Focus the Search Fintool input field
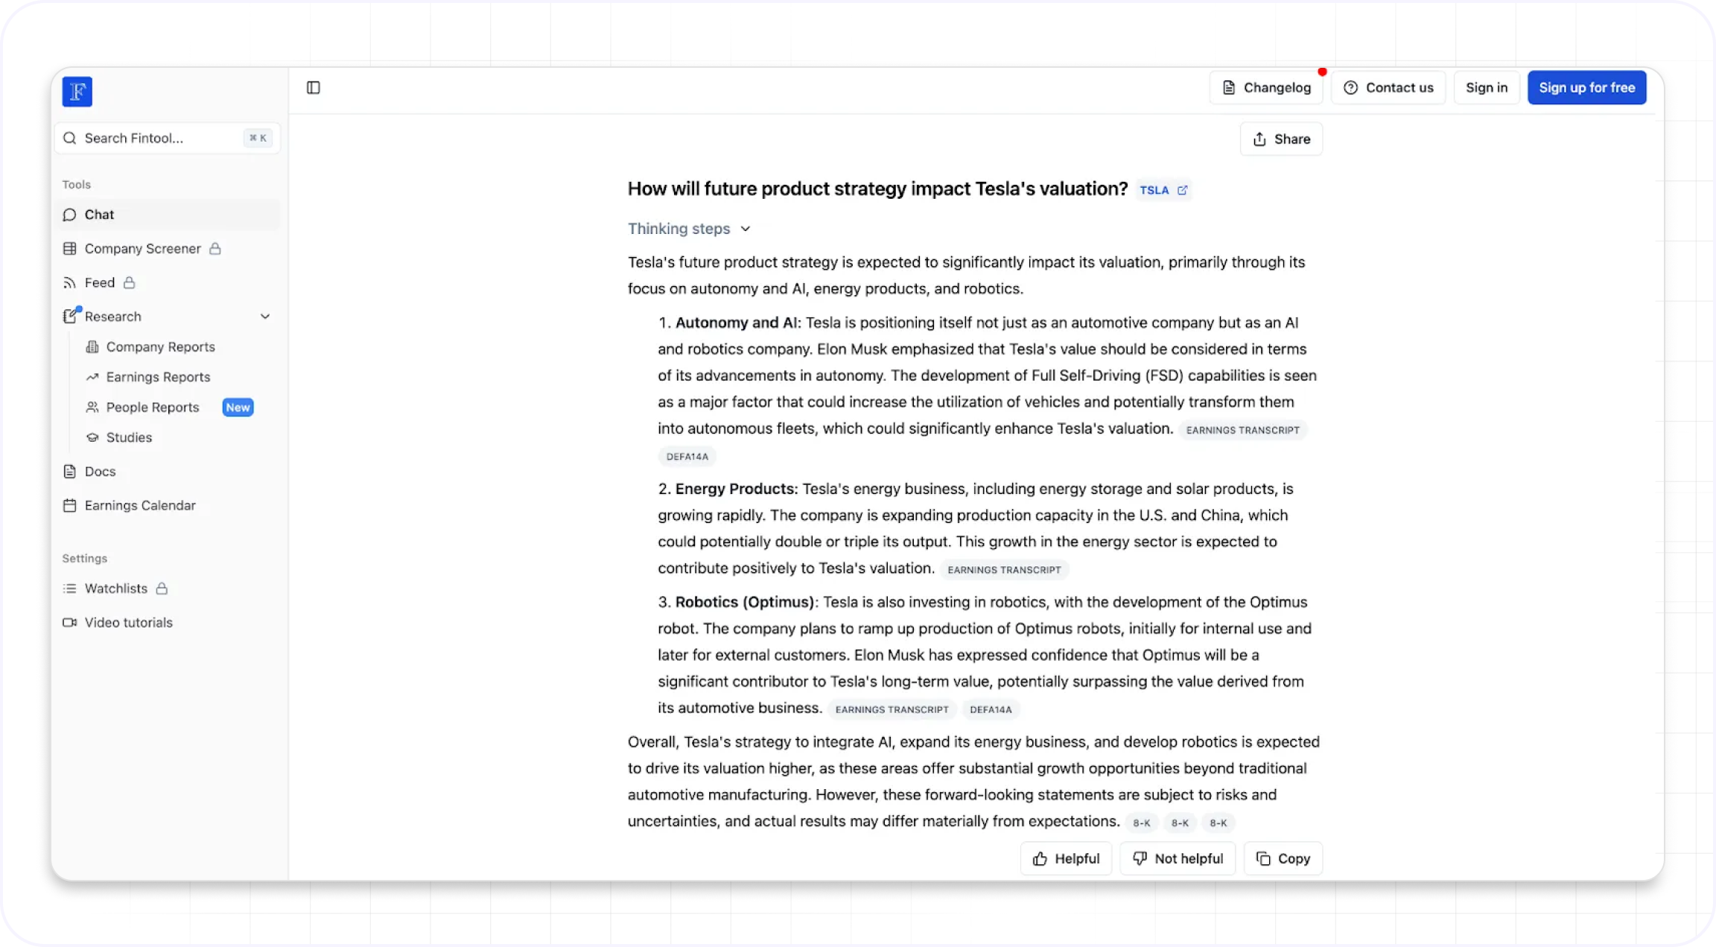The image size is (1716, 947). tap(160, 139)
